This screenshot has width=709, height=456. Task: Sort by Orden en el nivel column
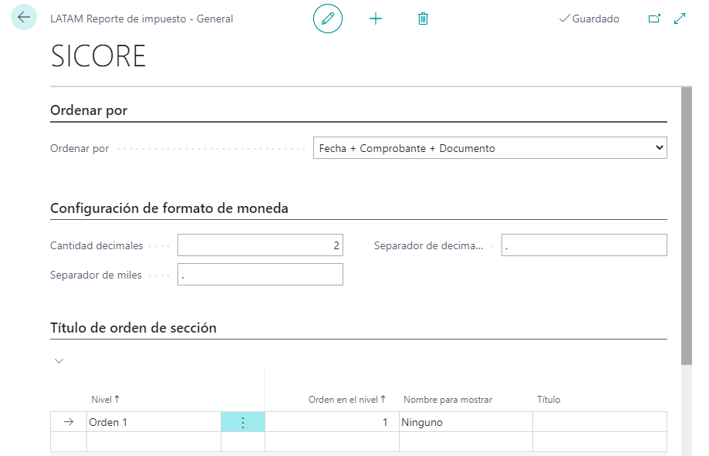pyautogui.click(x=347, y=400)
